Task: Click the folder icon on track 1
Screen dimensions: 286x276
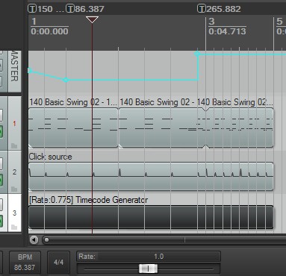Action: [14, 145]
